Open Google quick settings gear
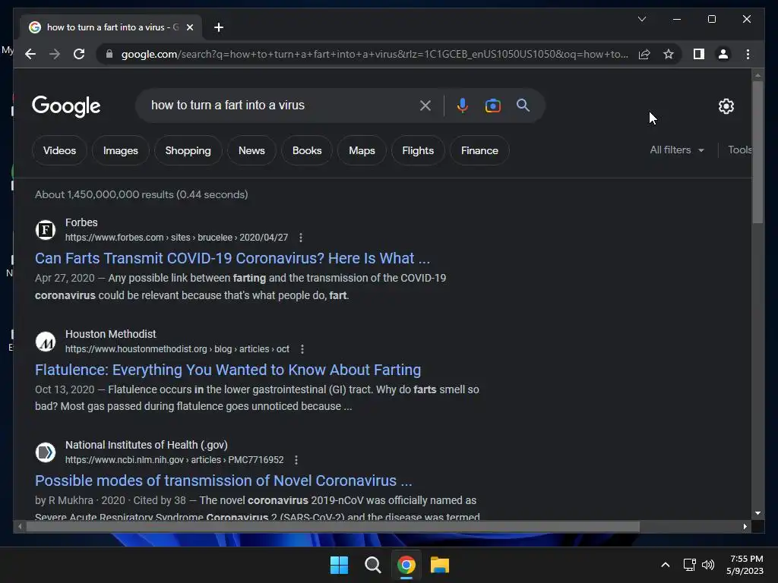Viewport: 778px width, 583px height. click(726, 106)
